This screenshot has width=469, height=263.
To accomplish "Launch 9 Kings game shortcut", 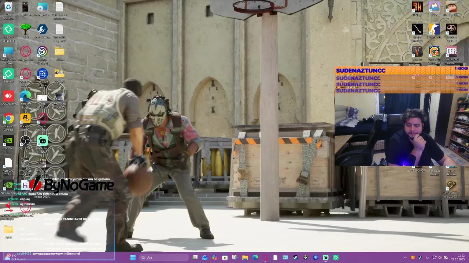I will click(417, 9).
